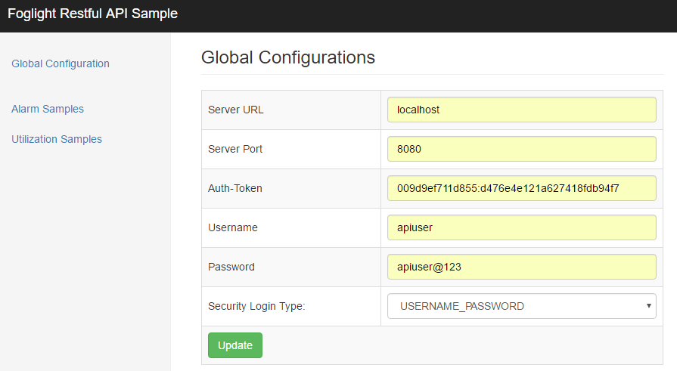
Task: Open Utilization Samples from the sidebar
Action: (57, 139)
